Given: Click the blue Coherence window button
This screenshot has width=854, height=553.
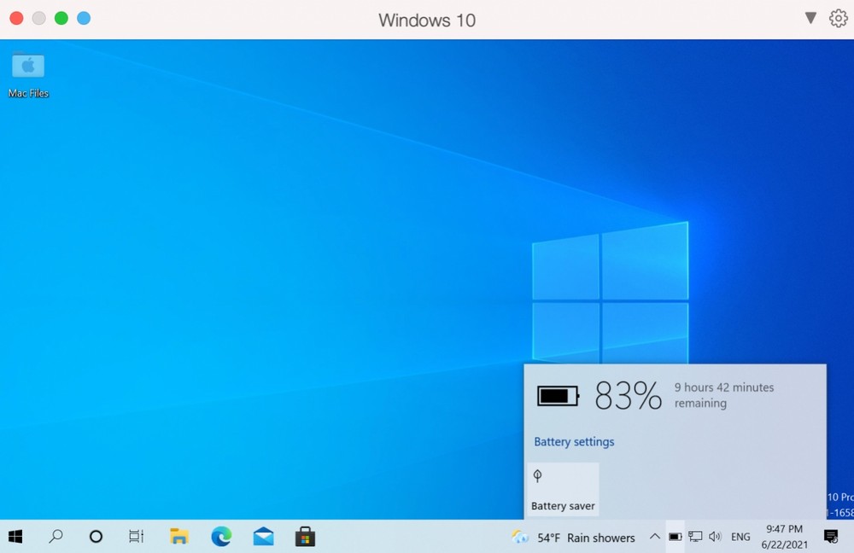Looking at the screenshot, I should (x=84, y=19).
